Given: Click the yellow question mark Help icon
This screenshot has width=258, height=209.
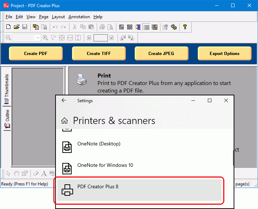Looking at the screenshot, I should (x=185, y=27).
